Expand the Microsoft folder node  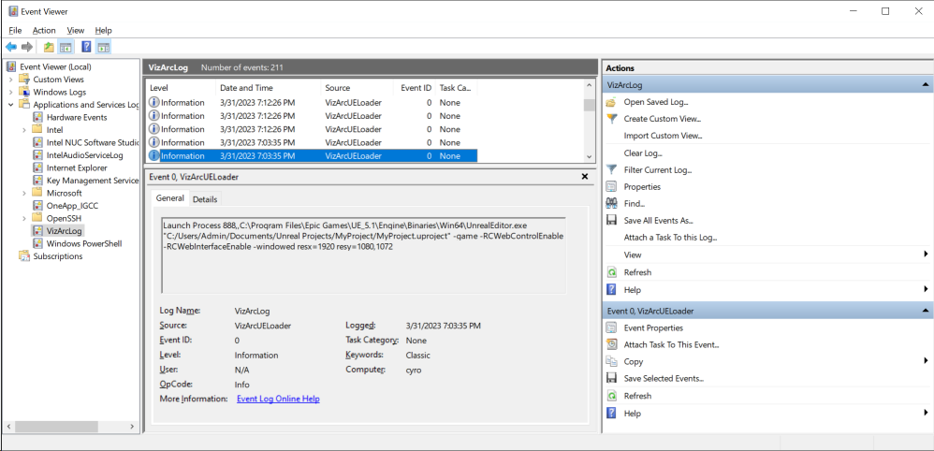(x=24, y=193)
